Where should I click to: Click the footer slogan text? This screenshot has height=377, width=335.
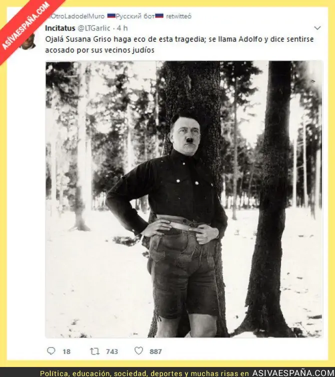coord(144,373)
